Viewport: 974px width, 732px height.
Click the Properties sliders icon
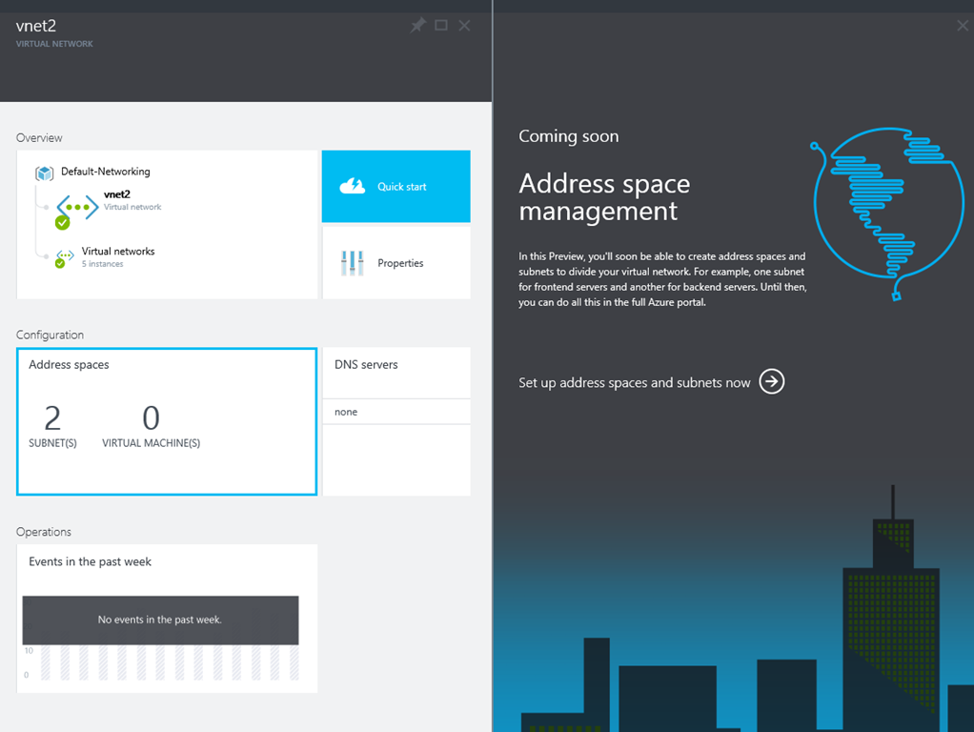coord(353,263)
